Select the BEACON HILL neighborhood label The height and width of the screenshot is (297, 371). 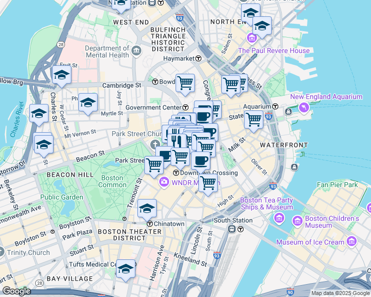[70, 175]
